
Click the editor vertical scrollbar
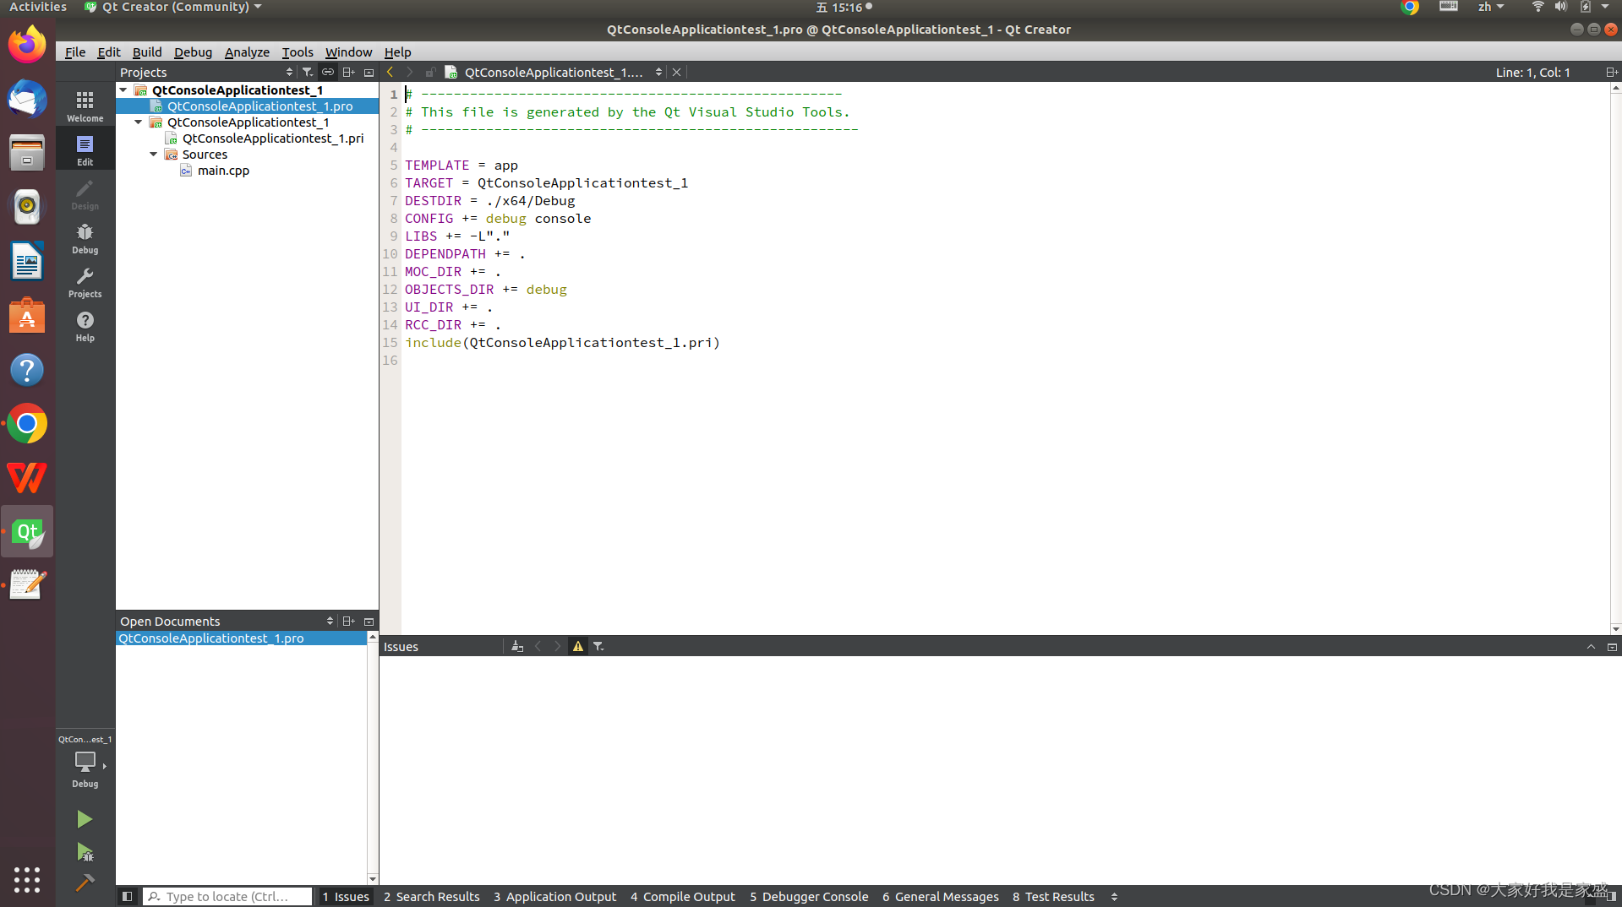click(x=1616, y=358)
